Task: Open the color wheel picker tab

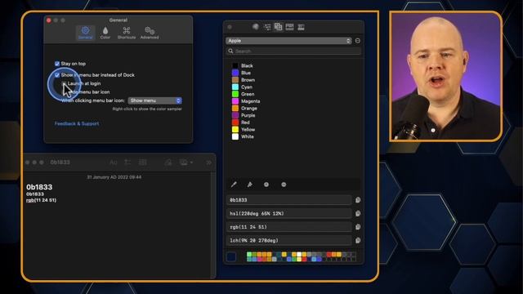Action: [256, 27]
